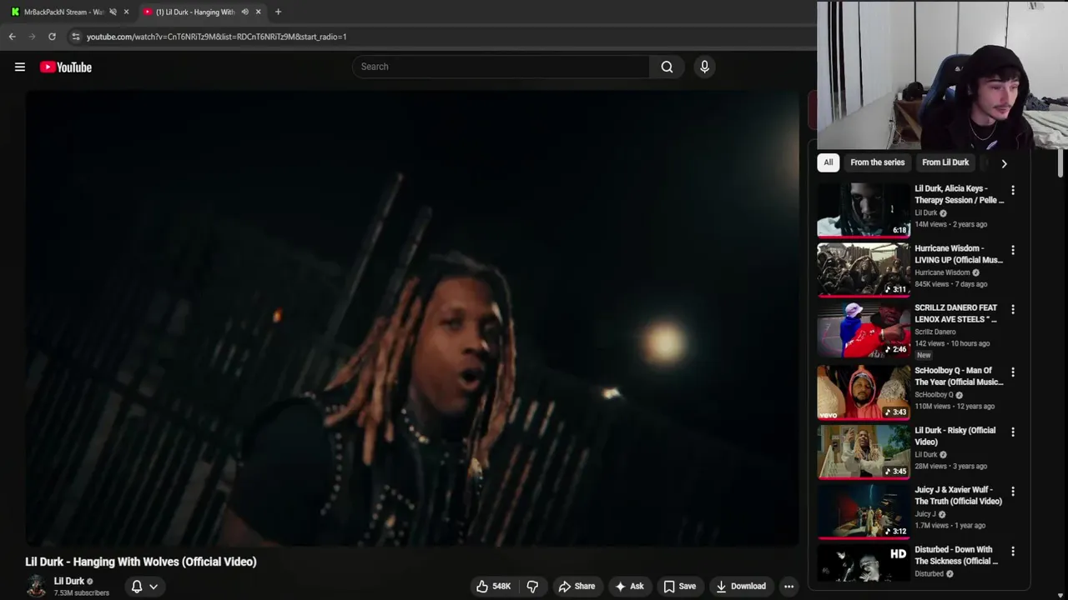Show more filter chips with right arrow

[1004, 163]
